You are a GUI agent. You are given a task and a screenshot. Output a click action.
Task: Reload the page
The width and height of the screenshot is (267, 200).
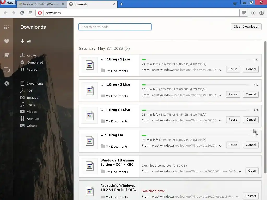click(x=22, y=13)
